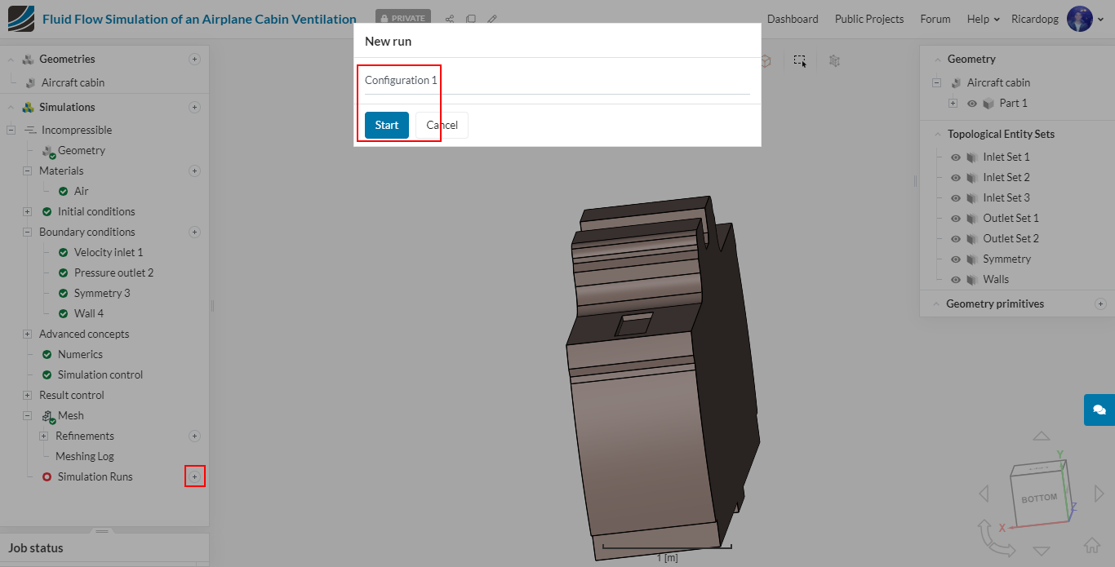Collapse the Geometries section
Viewport: 1115px width, 567px height.
point(11,59)
